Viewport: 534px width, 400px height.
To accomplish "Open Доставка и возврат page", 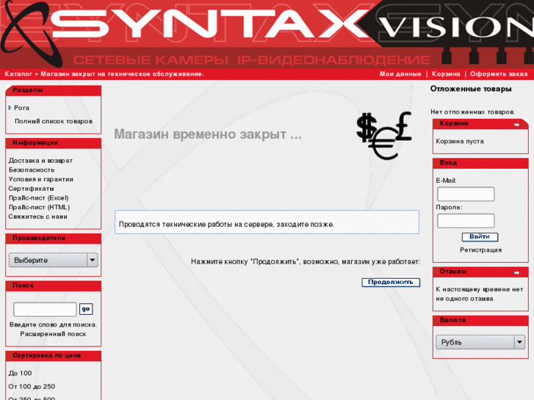I will coord(40,160).
